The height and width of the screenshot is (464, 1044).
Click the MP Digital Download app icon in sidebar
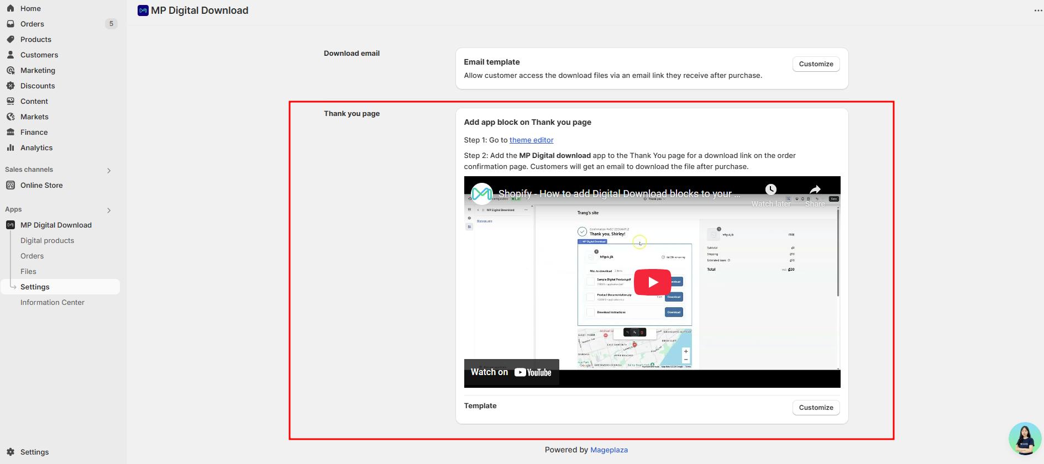point(11,225)
